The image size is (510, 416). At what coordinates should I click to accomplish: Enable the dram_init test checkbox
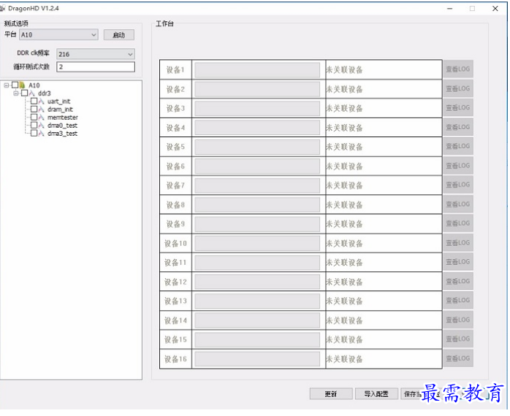pos(34,109)
